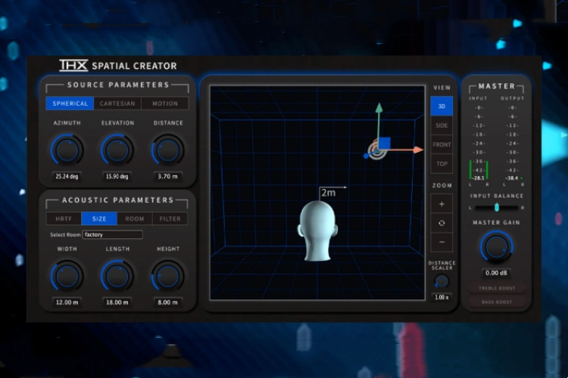This screenshot has width=568, height=378.
Task: Click the Master Gain knob
Action: [x=496, y=247]
